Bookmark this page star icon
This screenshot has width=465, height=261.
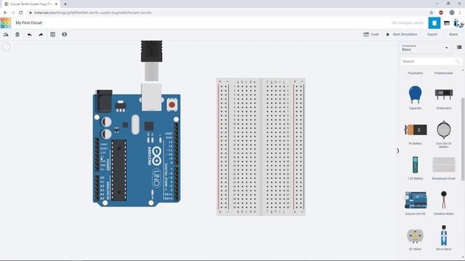tap(431, 12)
